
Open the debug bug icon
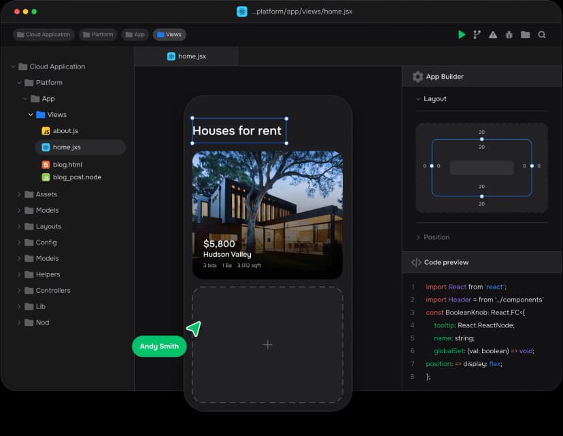coord(509,34)
